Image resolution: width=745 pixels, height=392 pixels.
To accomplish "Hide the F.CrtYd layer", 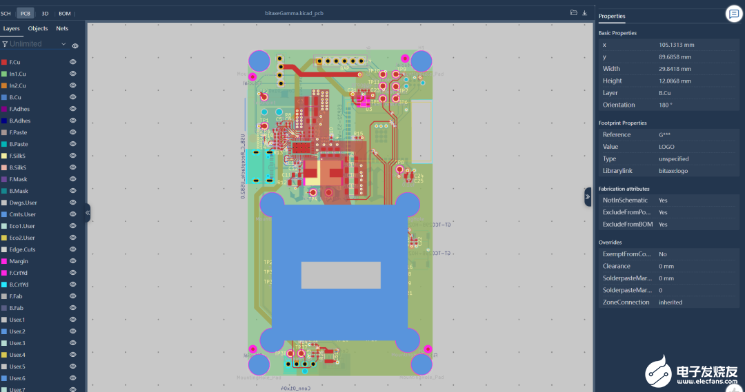I will [72, 272].
